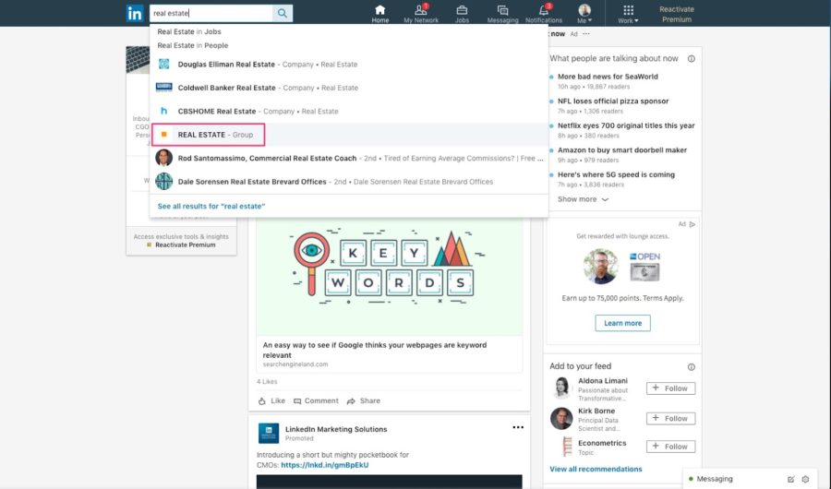Click info icon next to Add to your feed
The width and height of the screenshot is (831, 489).
point(691,366)
